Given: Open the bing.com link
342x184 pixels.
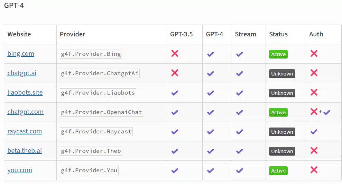Looking at the screenshot, I should 21,54.
